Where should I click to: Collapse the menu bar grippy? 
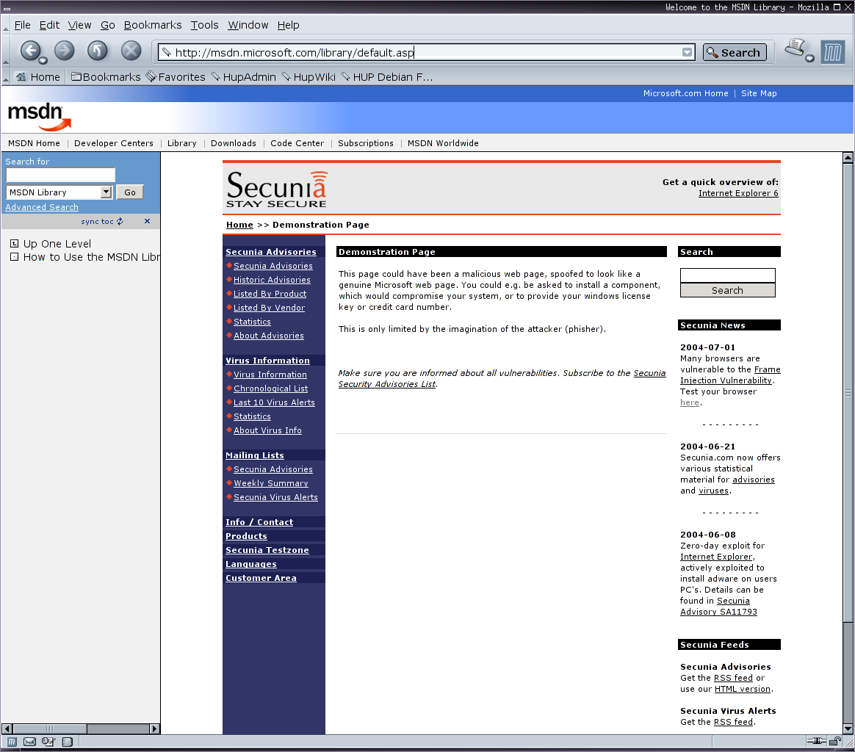click(5, 25)
